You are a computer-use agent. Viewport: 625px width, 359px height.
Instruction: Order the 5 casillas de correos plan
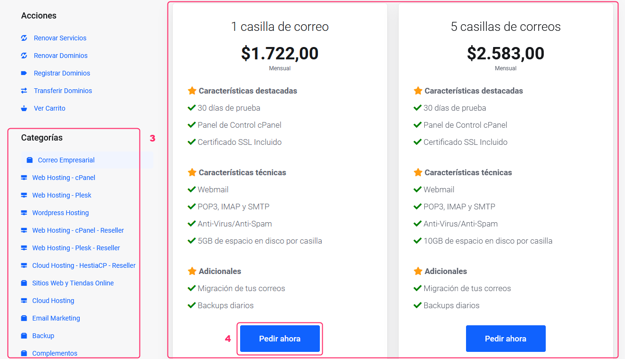[506, 339]
